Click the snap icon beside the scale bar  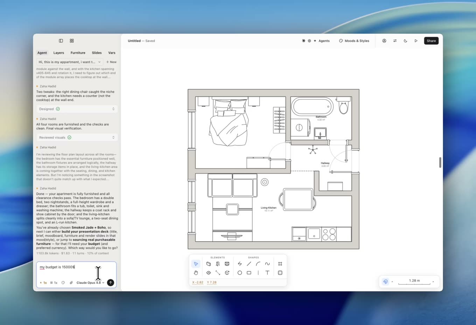tap(385, 282)
